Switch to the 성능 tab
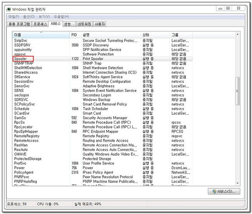The height and width of the screenshot is (214, 252). coord(69,24)
